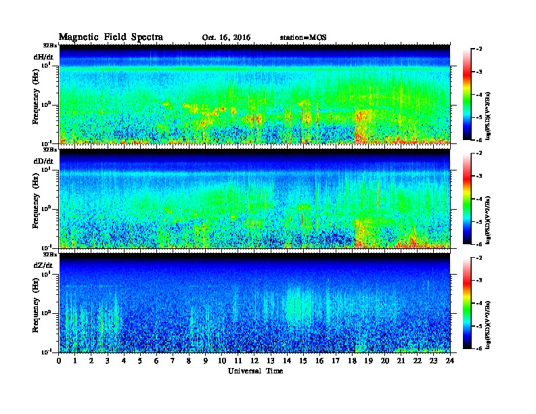Click the 10^0 frequency tick in dZ/dt panel
Screen dimensions: 536x414
(x=46, y=313)
